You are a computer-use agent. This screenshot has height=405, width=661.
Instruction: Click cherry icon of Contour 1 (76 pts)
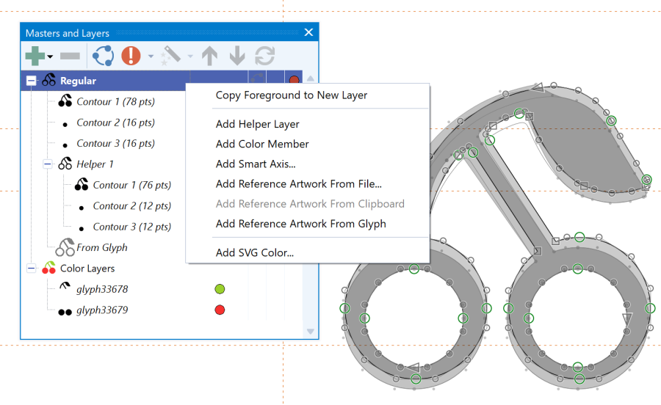click(82, 184)
